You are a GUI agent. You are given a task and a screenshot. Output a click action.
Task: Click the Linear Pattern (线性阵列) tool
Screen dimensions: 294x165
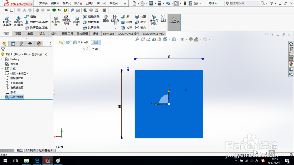pos(115,20)
